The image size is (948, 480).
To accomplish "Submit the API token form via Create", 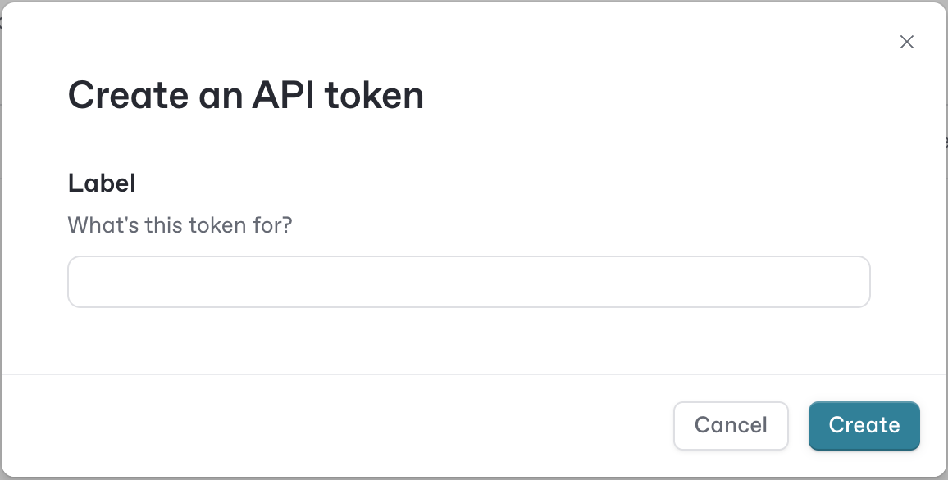I will pyautogui.click(x=864, y=425).
